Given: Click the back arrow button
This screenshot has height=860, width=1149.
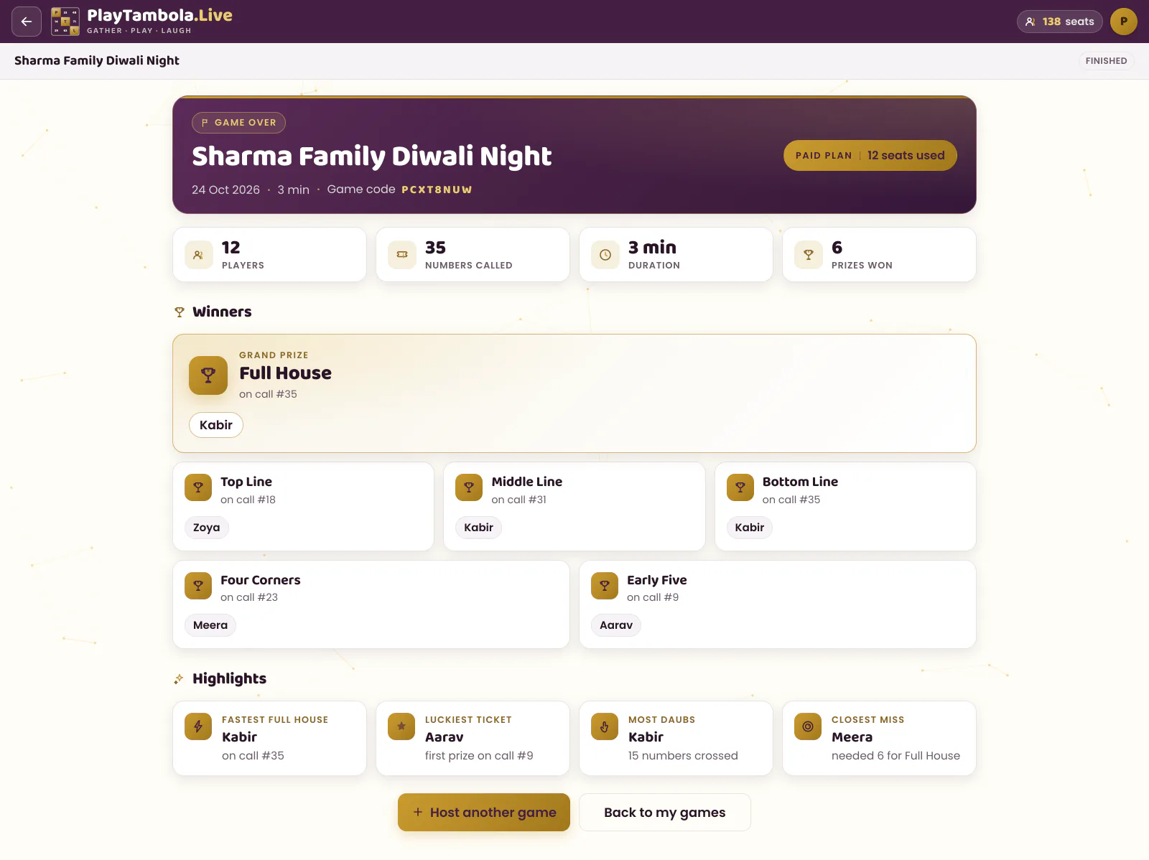Looking at the screenshot, I should [x=27, y=22].
